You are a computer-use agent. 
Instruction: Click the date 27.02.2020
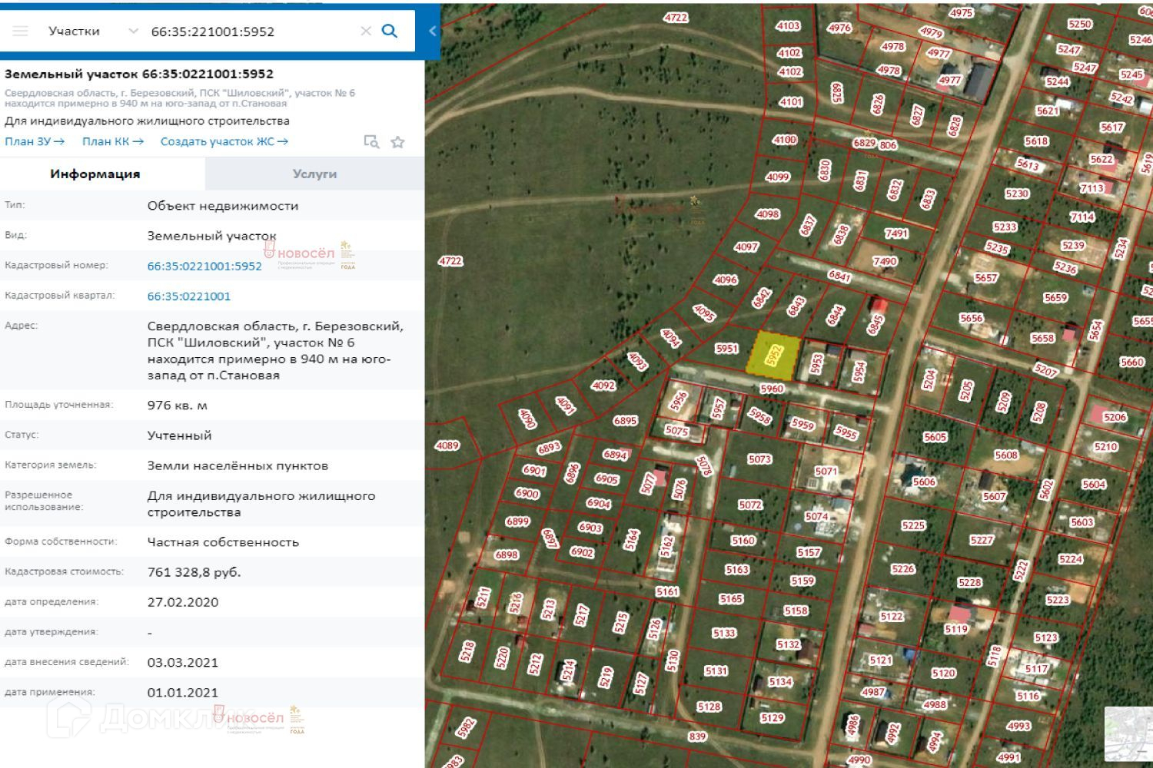[x=183, y=602]
